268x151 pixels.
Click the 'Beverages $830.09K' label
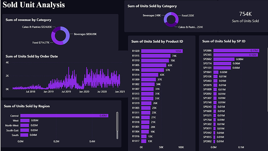point(85,34)
